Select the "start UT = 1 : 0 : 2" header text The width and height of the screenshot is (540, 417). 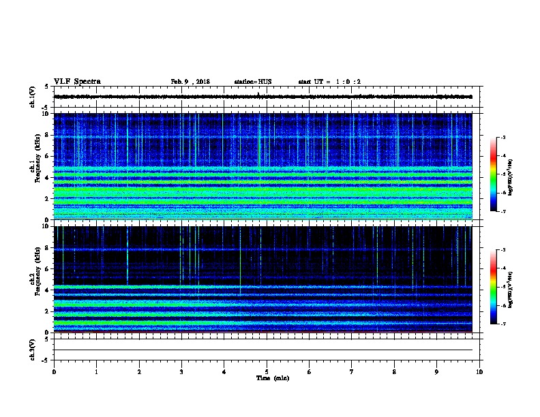(329, 82)
